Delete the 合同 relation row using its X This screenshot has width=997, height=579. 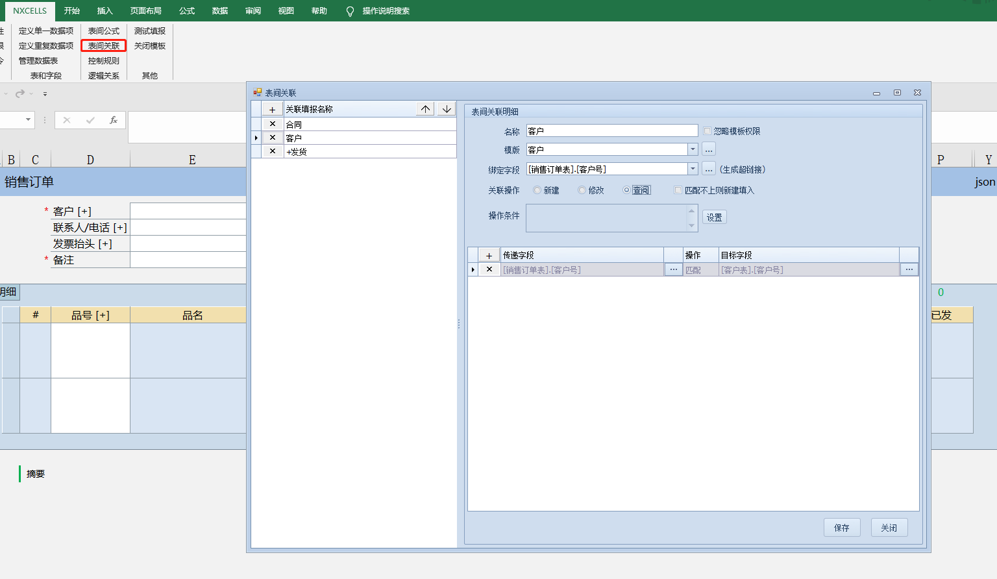pos(273,124)
